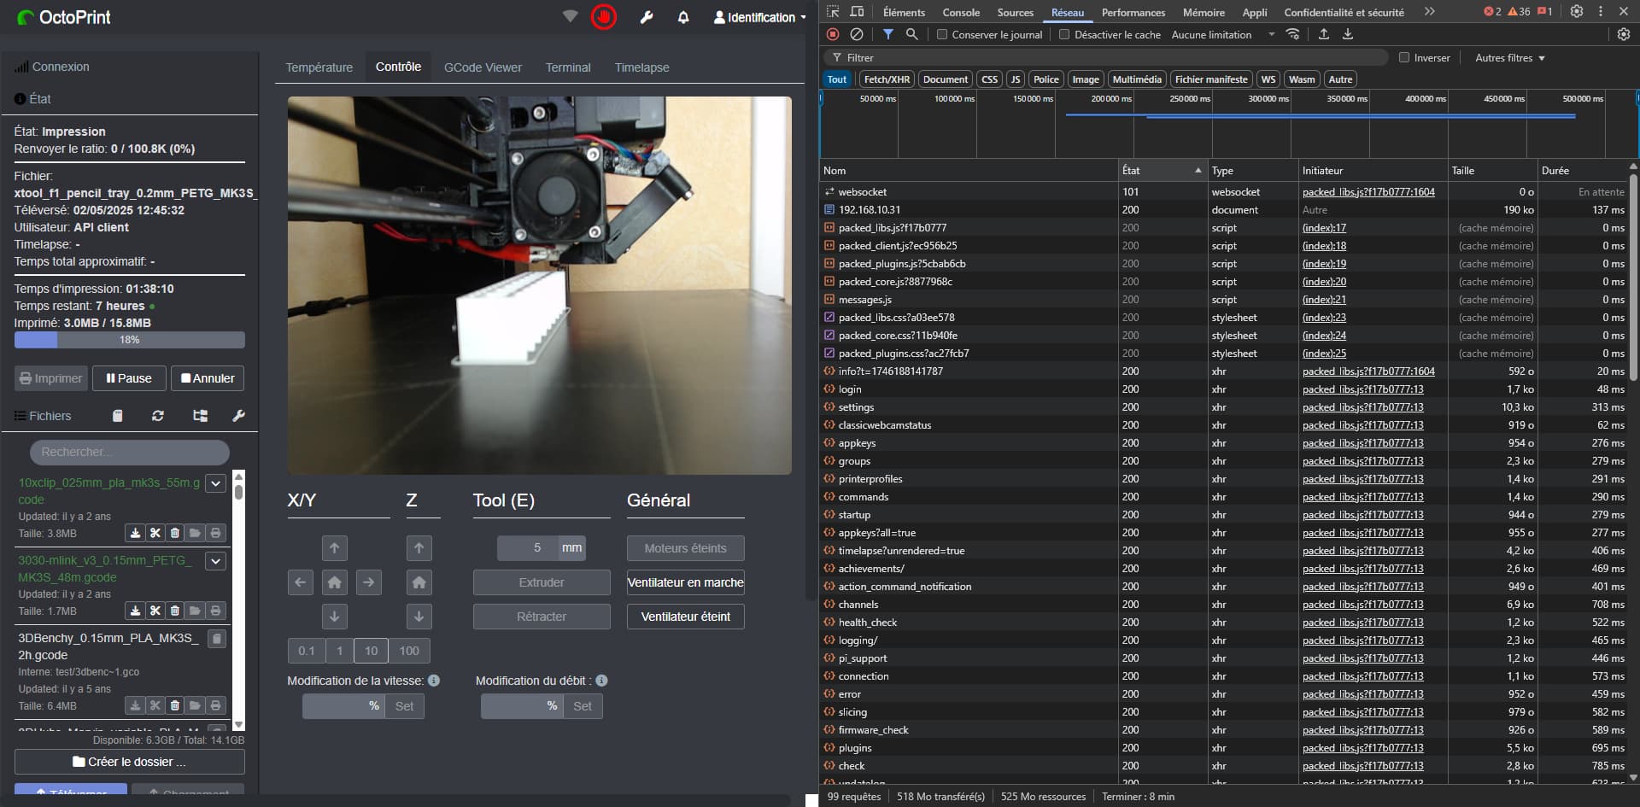Select step size 100 mm
The image size is (1640, 807).
[409, 651]
